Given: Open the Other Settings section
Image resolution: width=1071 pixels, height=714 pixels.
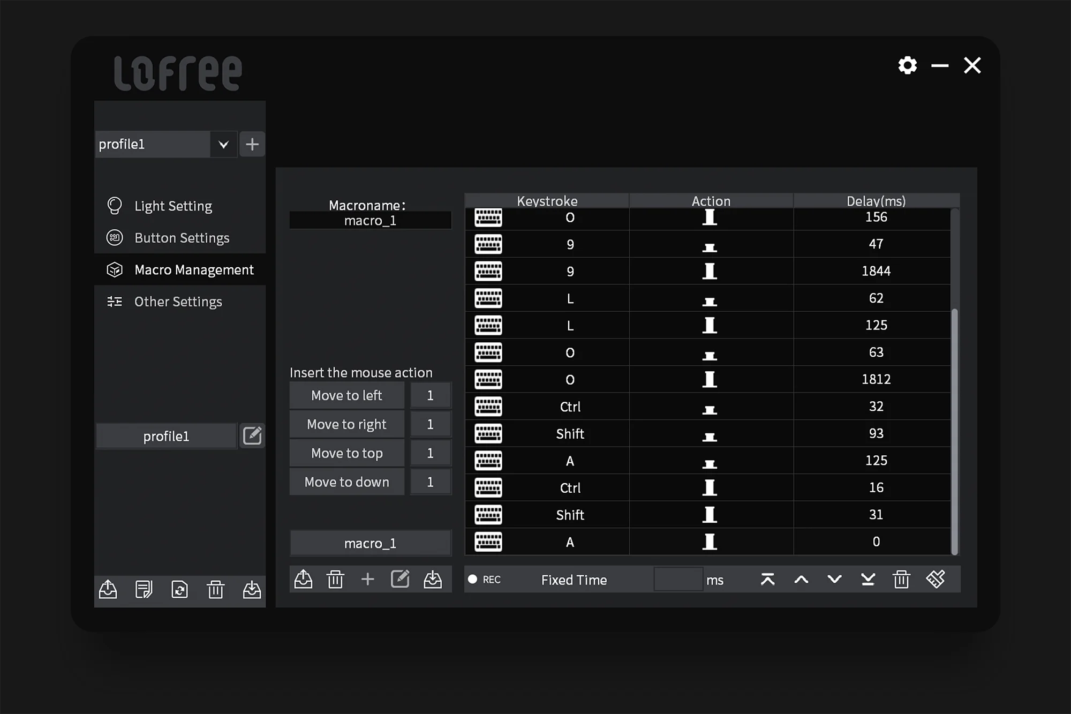Looking at the screenshot, I should click(x=178, y=302).
